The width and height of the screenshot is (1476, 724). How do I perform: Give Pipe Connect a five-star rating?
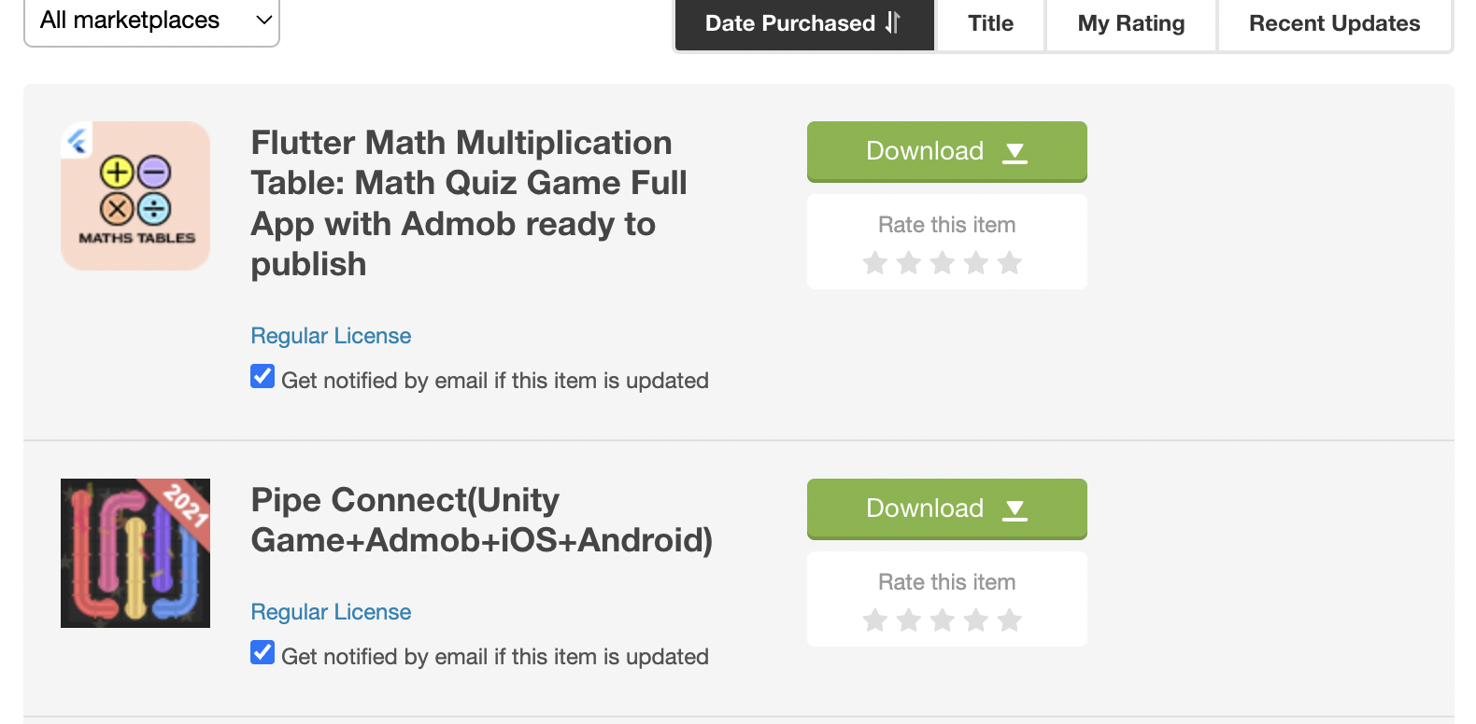pyautogui.click(x=1010, y=620)
